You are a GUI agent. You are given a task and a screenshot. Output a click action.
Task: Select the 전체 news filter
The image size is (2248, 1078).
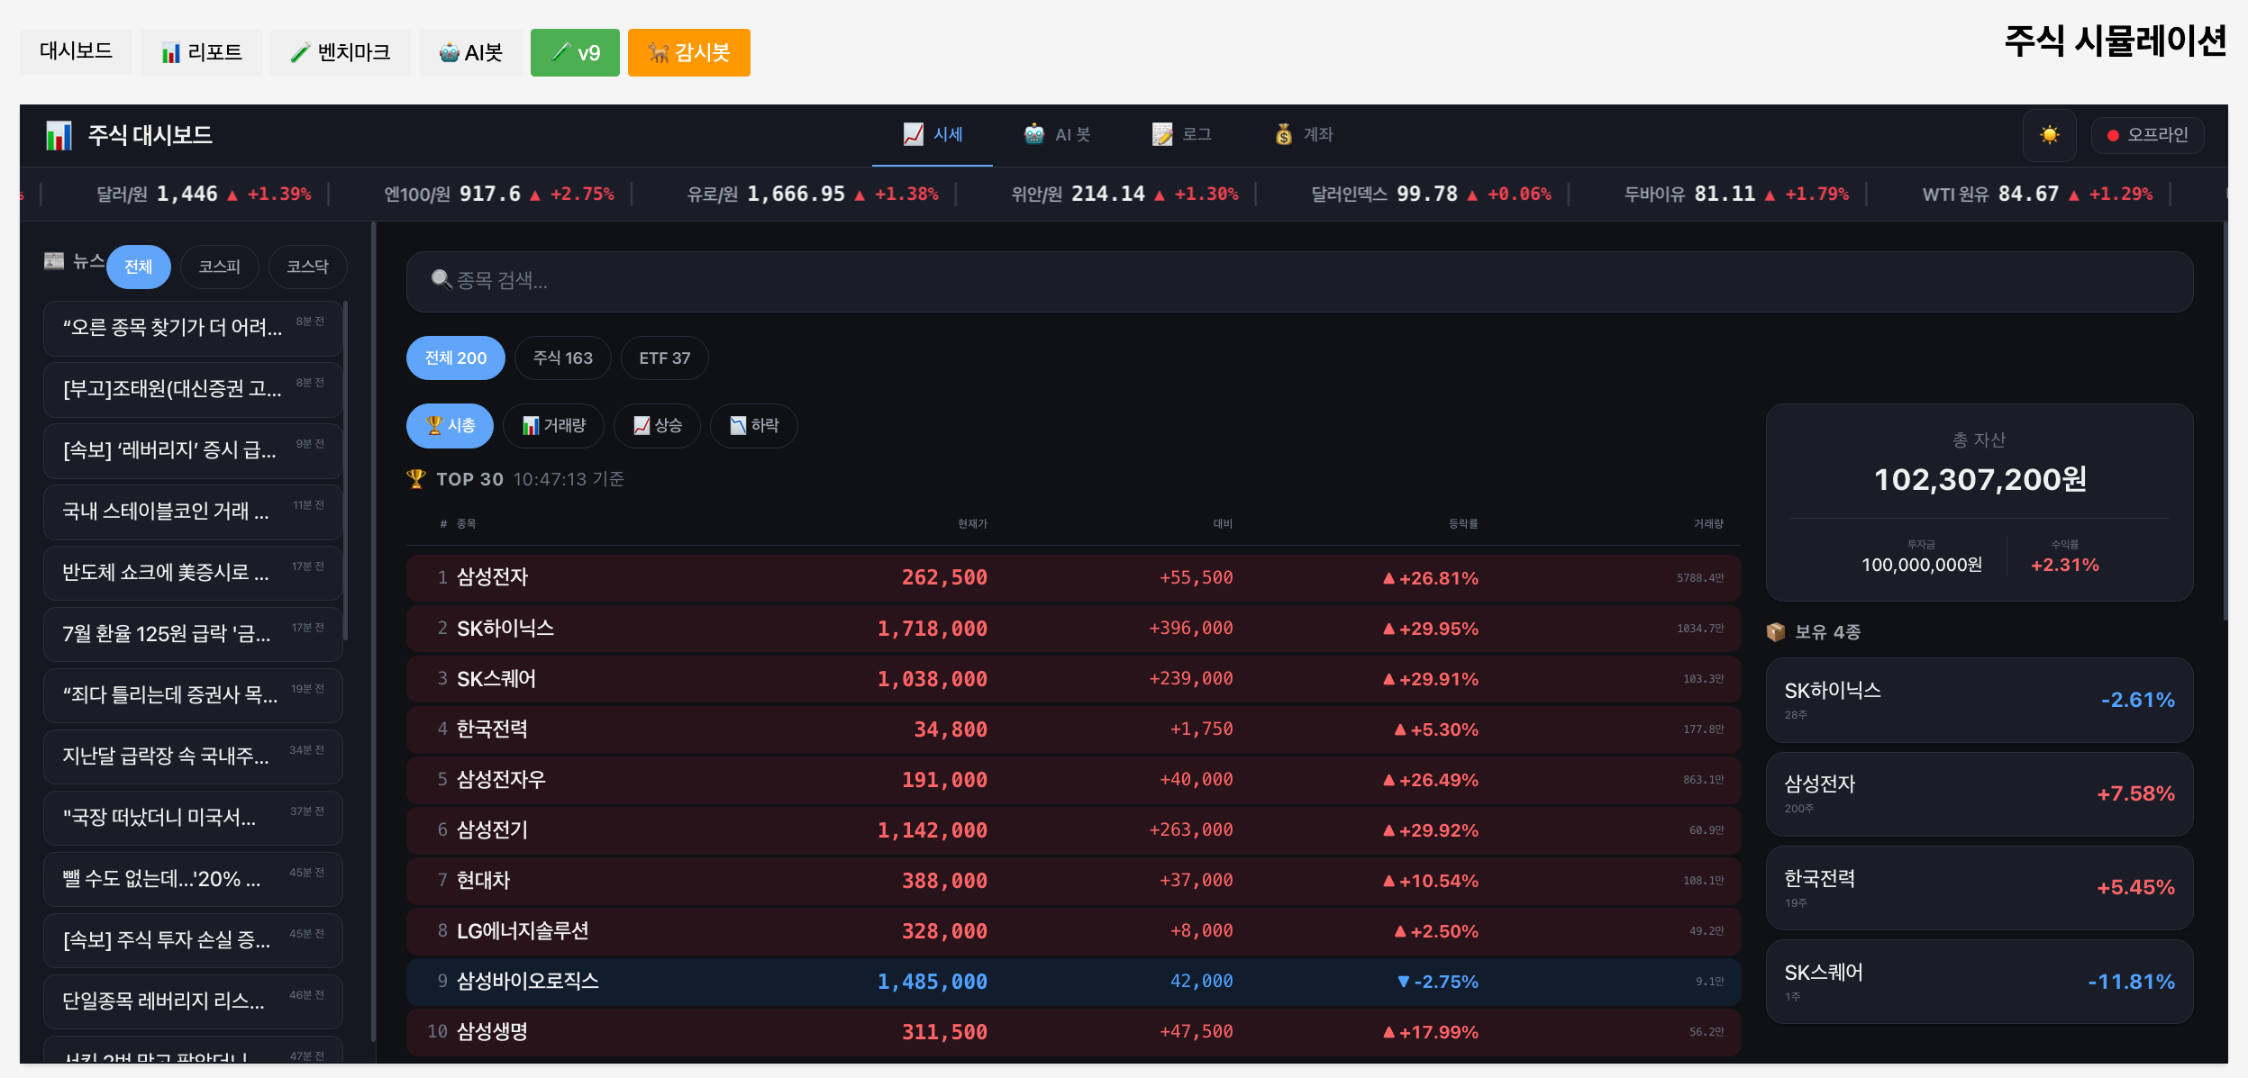139,267
